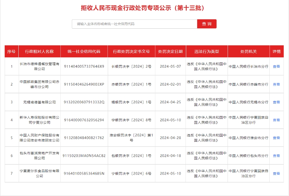Click the 违法行为类型 column header
The image size is (289, 196).
207,52
